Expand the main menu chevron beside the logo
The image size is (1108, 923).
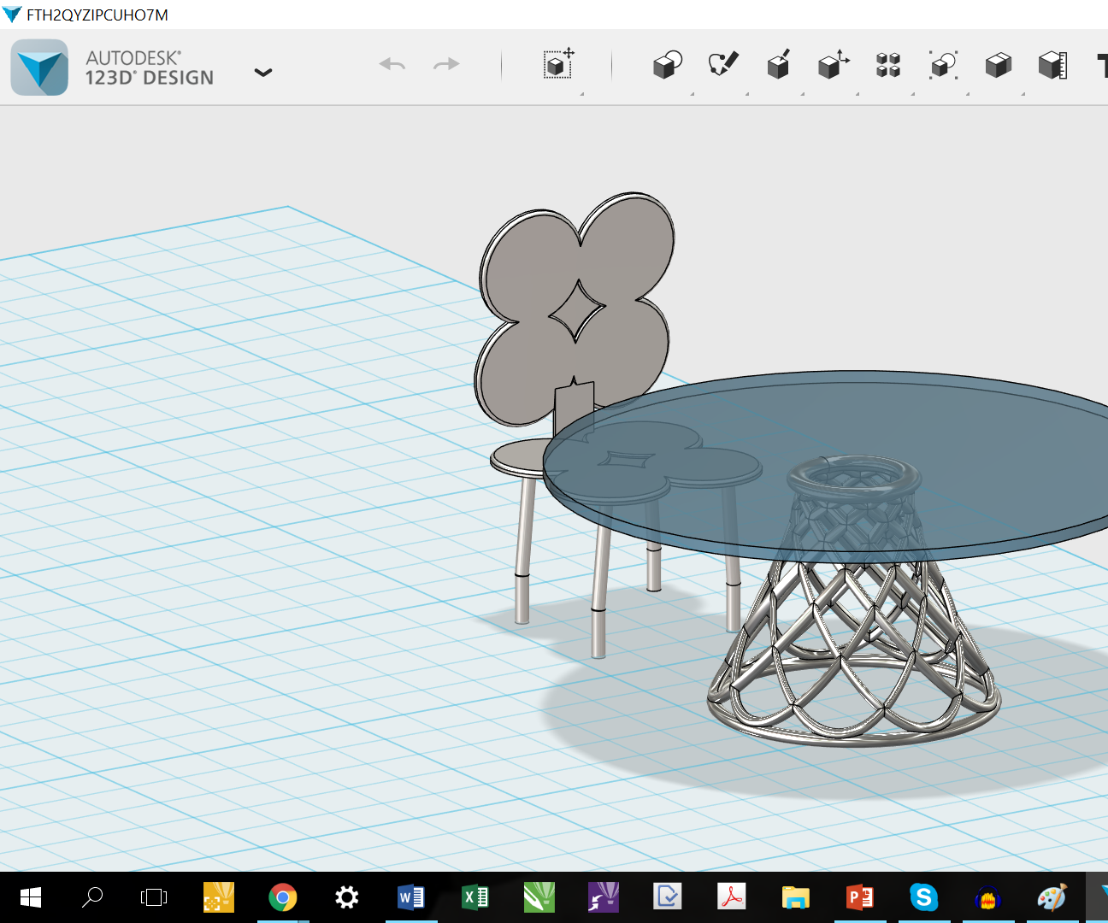pos(263,73)
